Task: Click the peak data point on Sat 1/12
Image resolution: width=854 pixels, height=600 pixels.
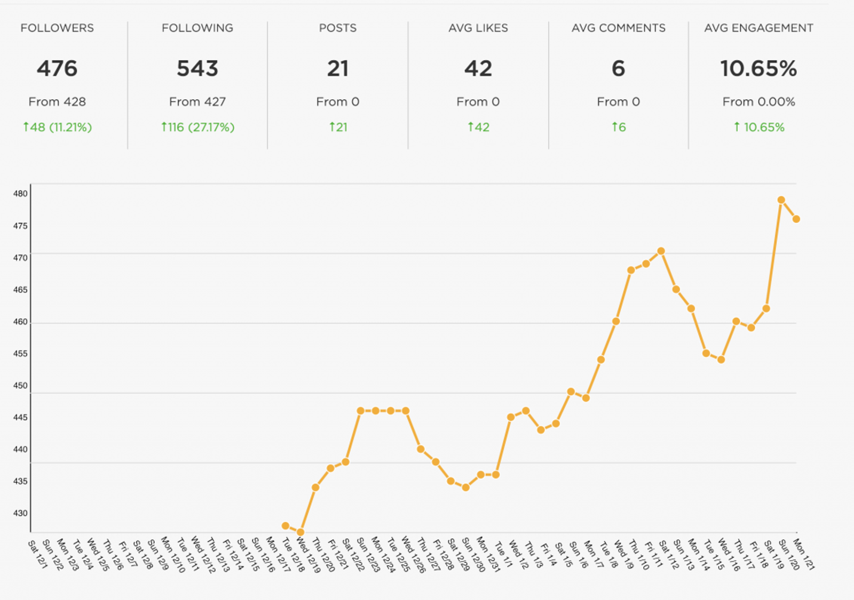Action: point(661,251)
